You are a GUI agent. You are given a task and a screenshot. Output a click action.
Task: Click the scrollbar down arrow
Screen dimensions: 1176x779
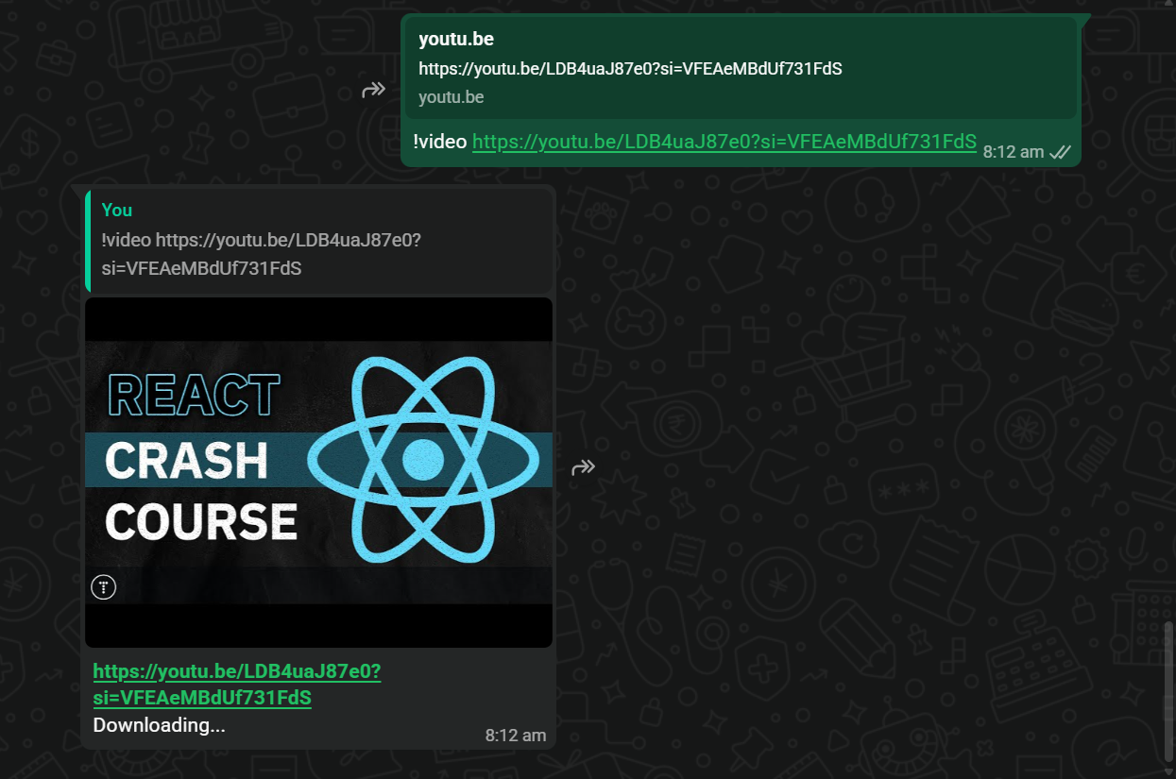1168,771
